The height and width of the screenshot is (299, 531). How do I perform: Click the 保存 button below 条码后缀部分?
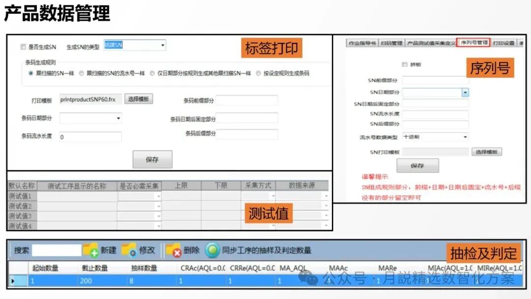click(x=153, y=159)
